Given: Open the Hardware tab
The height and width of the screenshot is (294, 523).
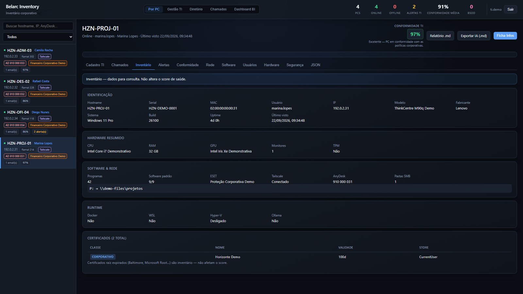Looking at the screenshot, I should 272,65.
